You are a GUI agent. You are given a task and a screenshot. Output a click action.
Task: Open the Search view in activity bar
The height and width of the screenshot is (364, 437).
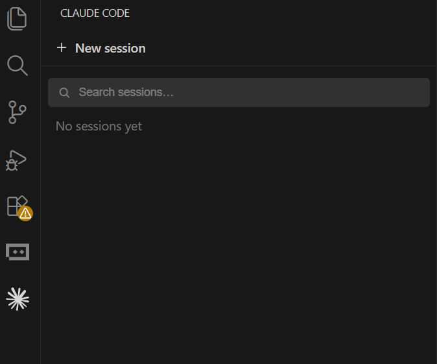[x=18, y=66]
